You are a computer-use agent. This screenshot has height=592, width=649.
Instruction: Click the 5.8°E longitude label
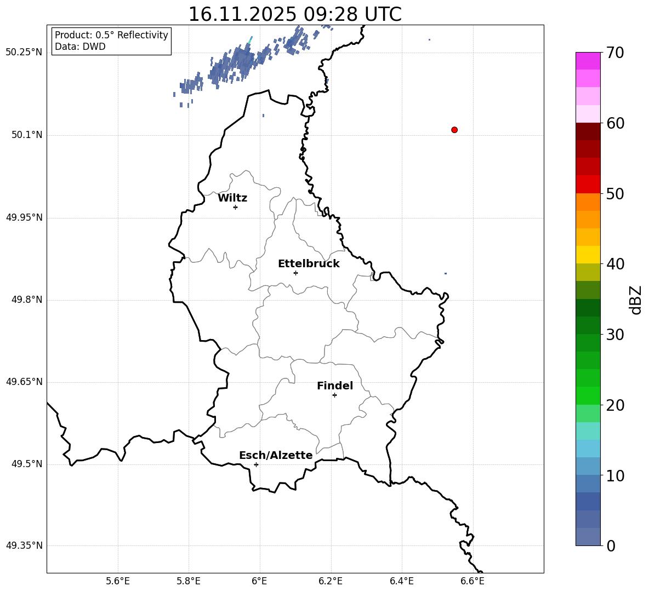point(189,581)
